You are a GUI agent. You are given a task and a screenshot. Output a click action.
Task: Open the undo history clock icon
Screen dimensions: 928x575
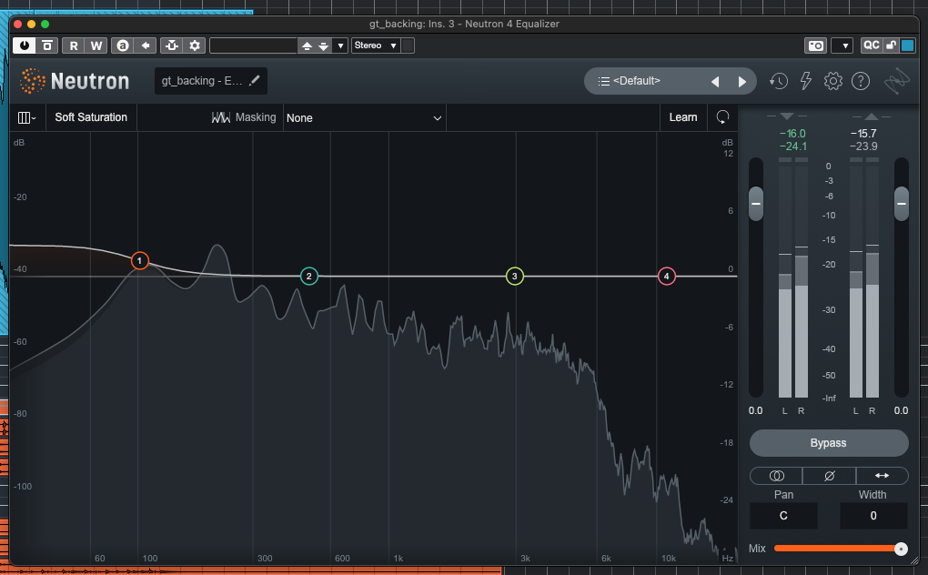(x=778, y=81)
